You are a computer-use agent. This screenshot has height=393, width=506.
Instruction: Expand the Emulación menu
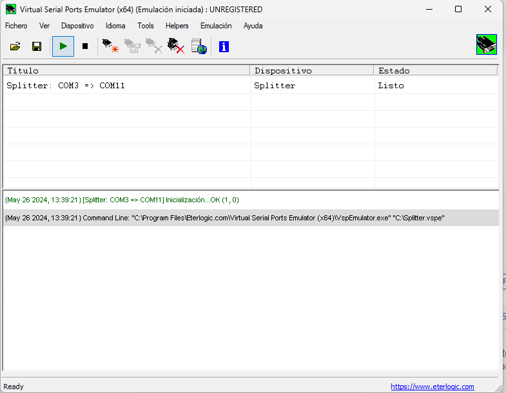(216, 26)
